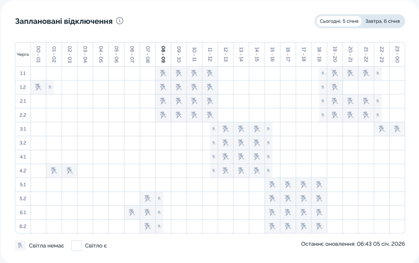
Task: Click outage icon for queue 3.2 at 13-14
Action: coord(241,143)
